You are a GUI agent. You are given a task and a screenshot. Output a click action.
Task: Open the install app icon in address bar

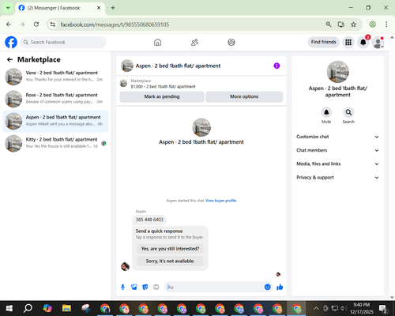pyautogui.click(x=341, y=24)
